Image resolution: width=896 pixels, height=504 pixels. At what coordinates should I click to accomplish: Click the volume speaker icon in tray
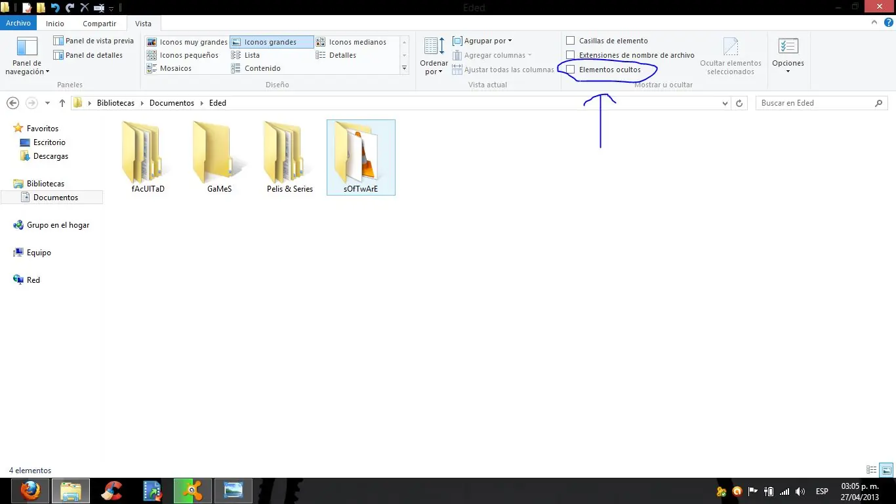coord(800,491)
